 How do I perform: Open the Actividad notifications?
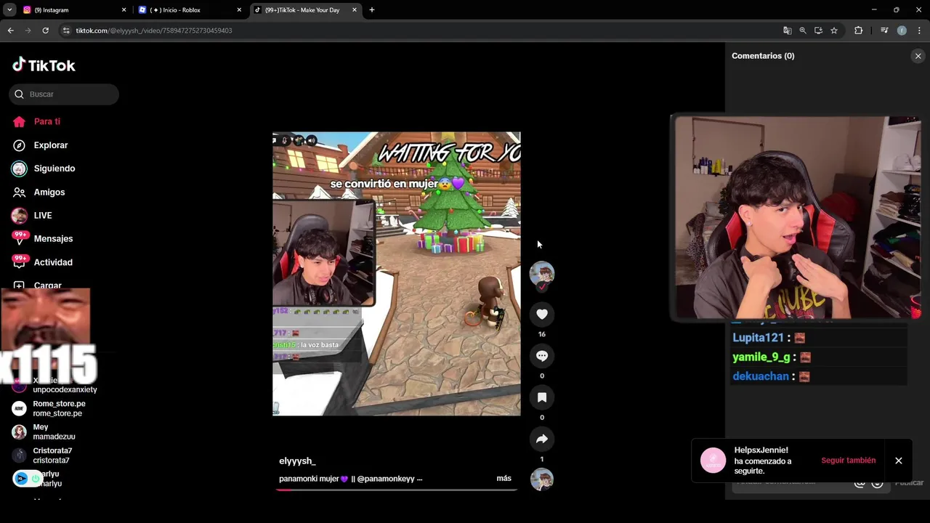pos(52,262)
